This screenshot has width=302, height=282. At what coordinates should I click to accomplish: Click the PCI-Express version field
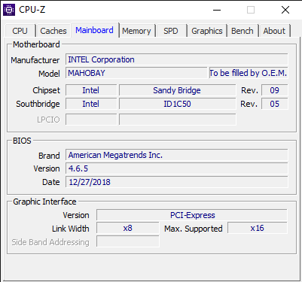(x=192, y=215)
